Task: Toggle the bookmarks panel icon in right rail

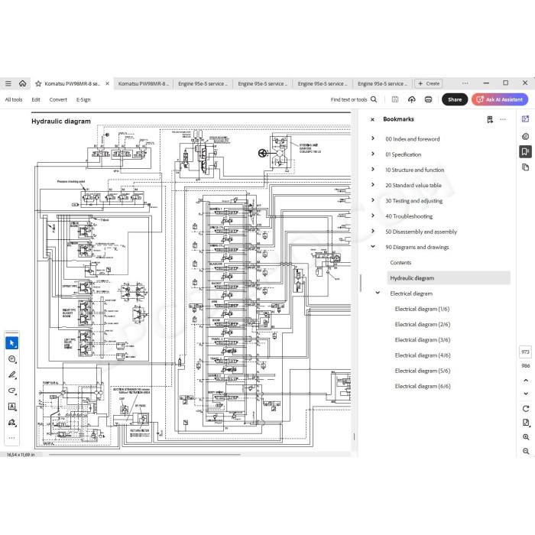Action: point(526,151)
